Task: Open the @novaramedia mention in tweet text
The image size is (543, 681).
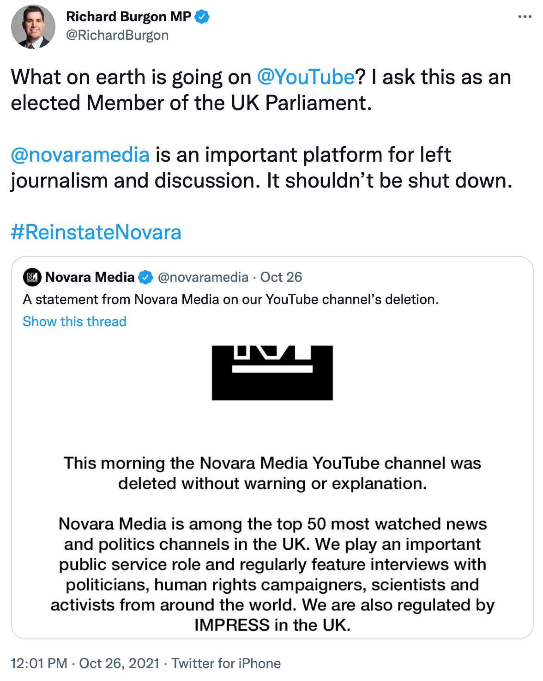Action: tap(80, 155)
